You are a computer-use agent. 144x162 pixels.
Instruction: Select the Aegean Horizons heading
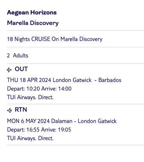coord(32,12)
